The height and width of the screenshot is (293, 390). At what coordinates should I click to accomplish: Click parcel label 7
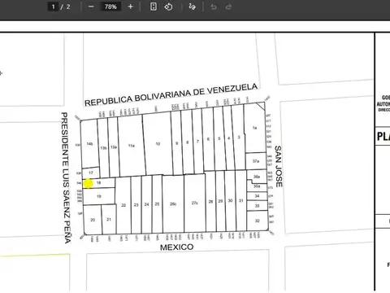pos(197,141)
